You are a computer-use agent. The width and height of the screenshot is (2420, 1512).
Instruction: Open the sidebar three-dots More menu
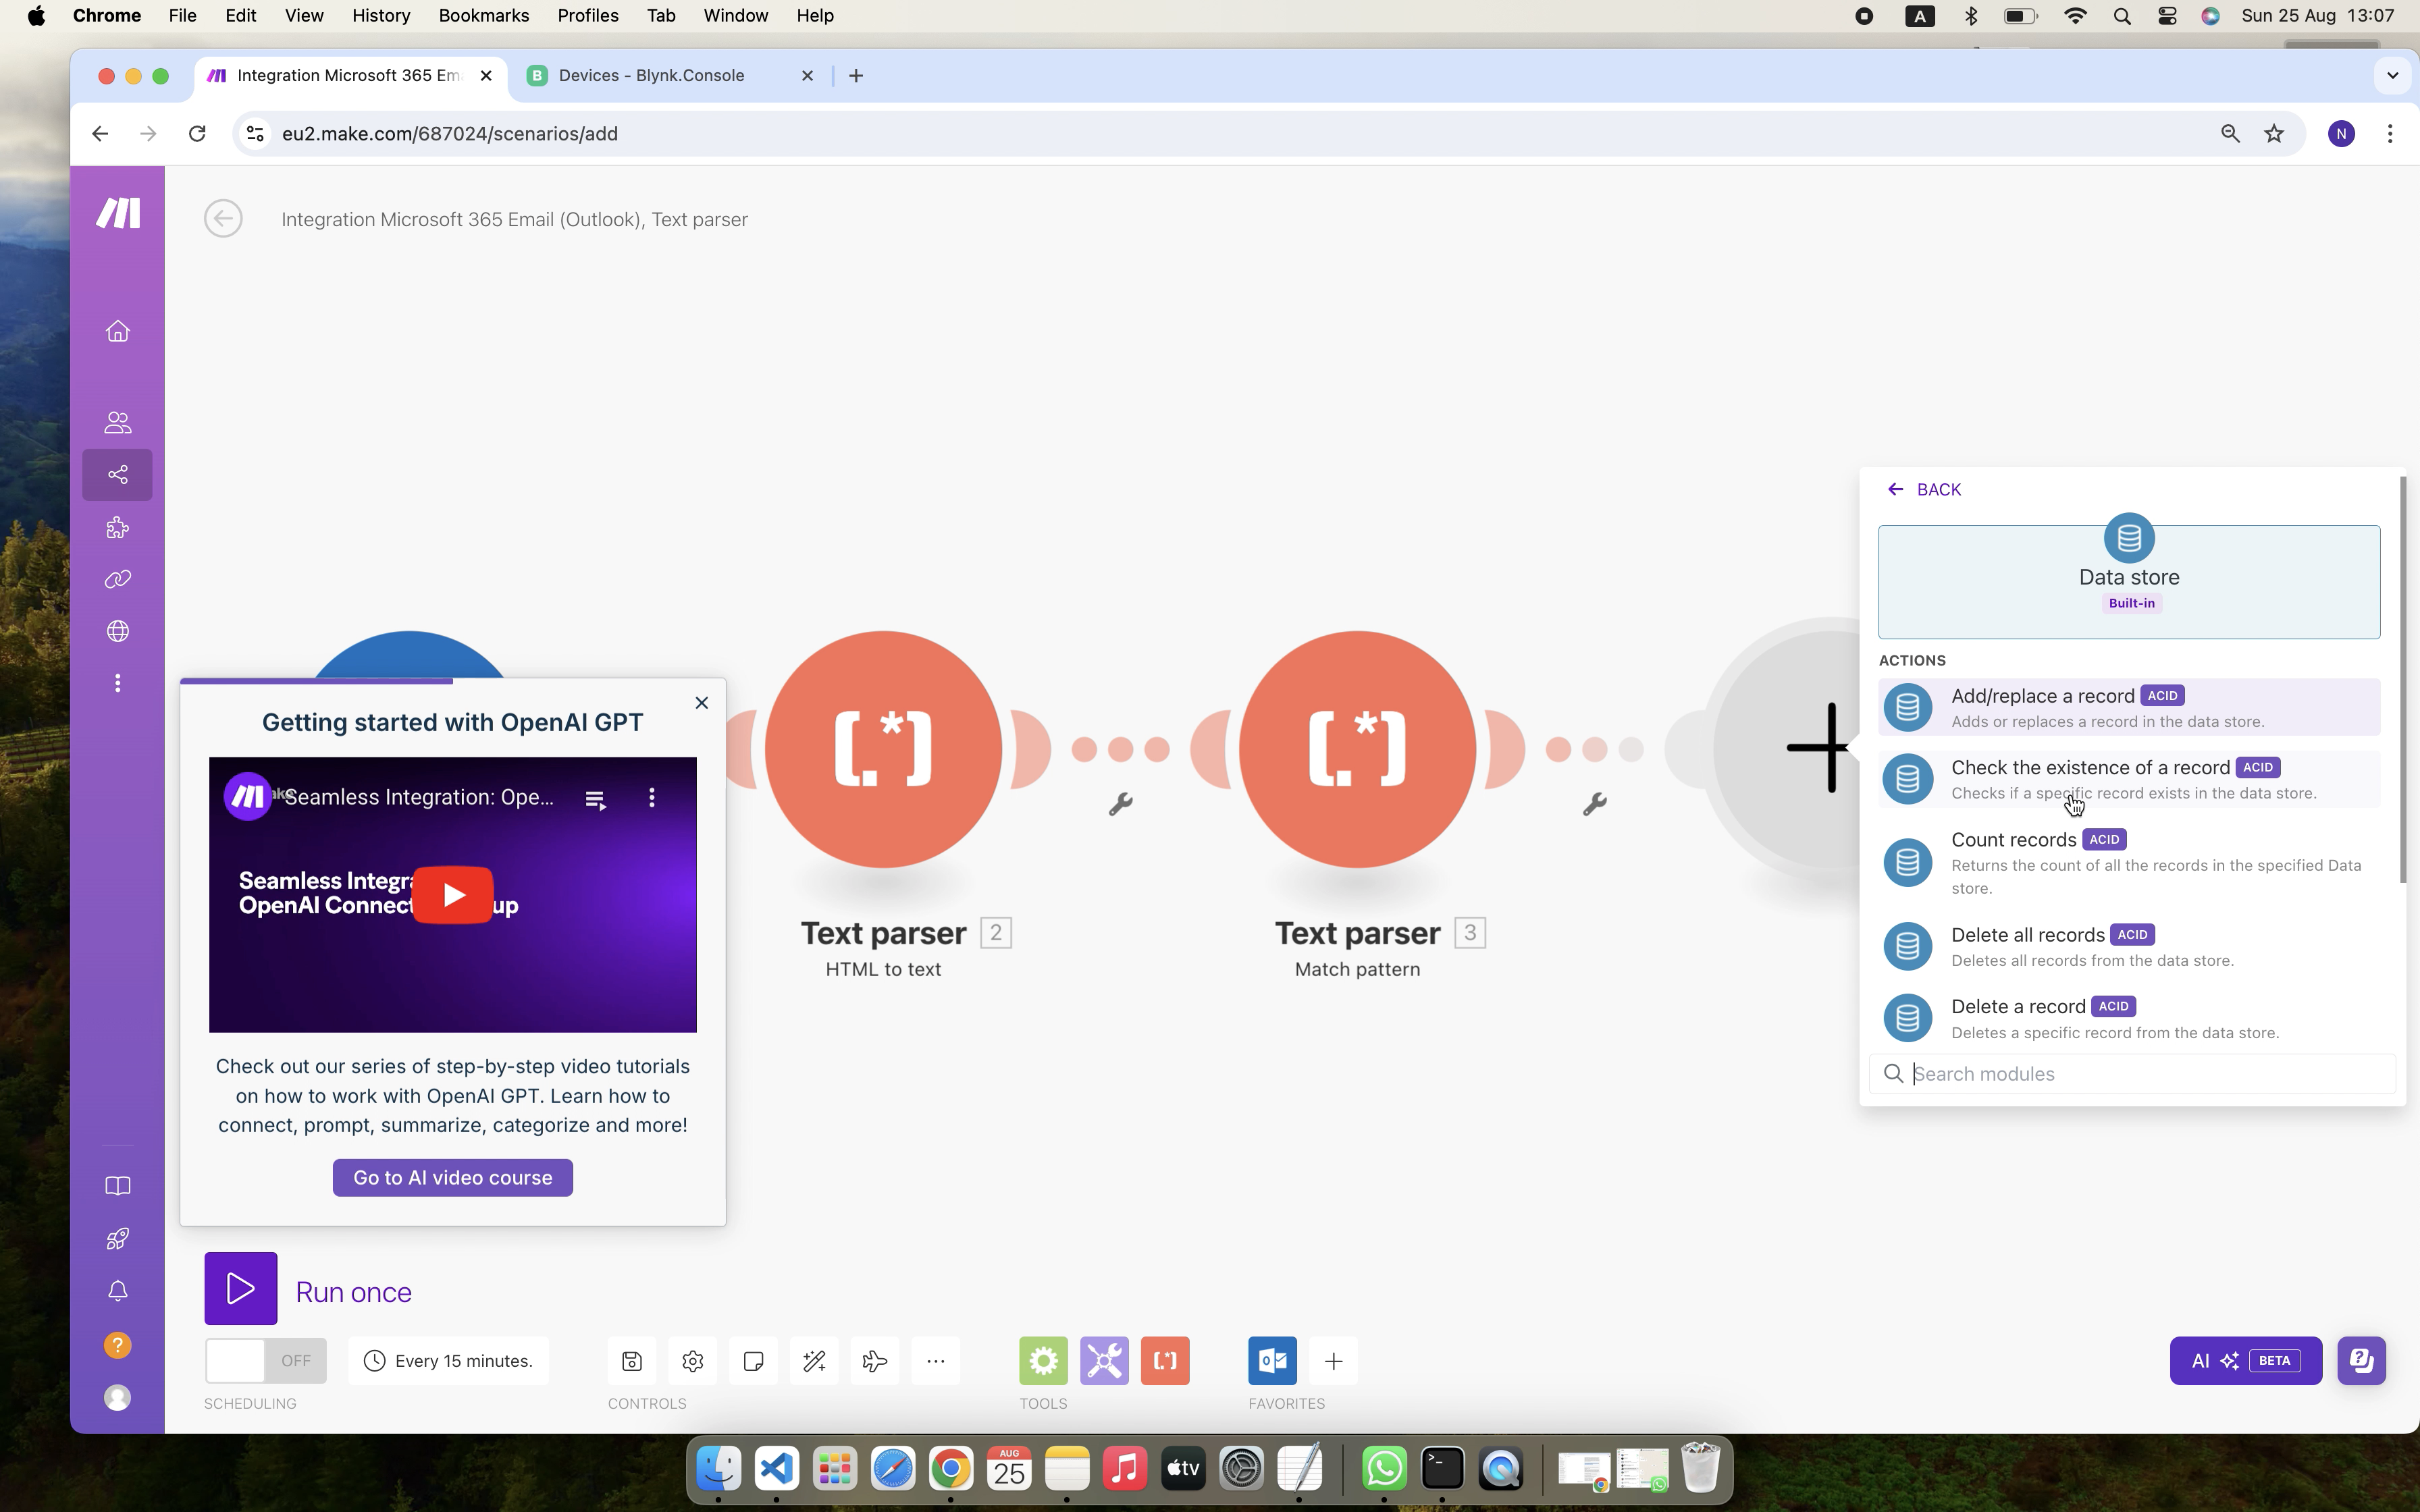pyautogui.click(x=118, y=683)
